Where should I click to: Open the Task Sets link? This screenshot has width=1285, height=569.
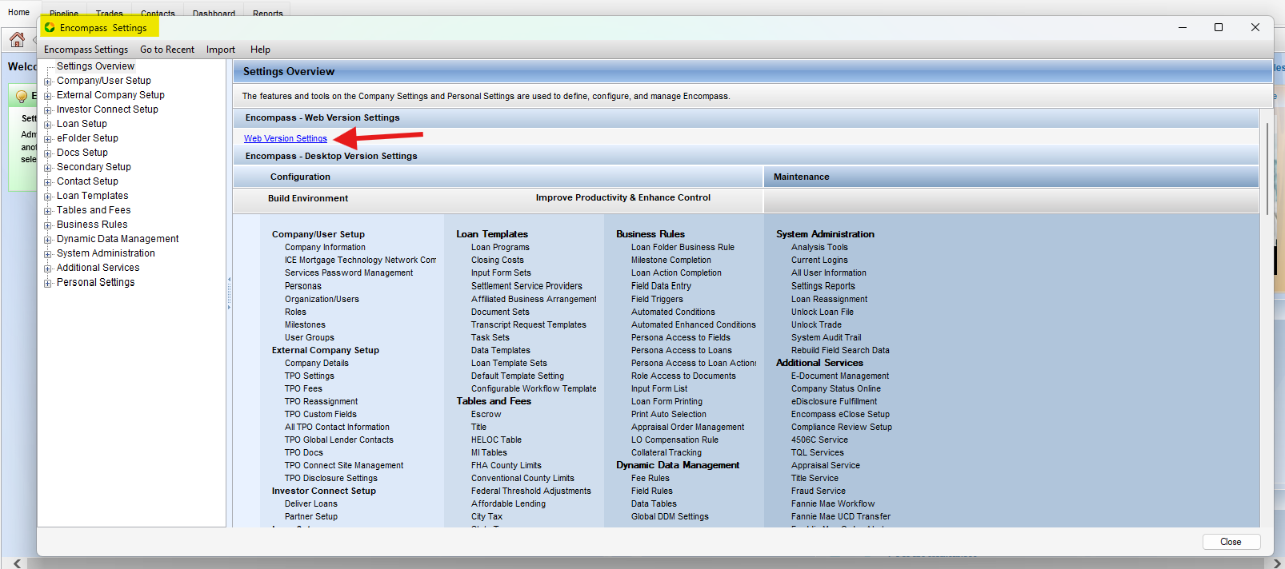tap(490, 337)
